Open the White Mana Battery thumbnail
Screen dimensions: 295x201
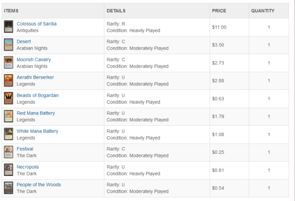[8, 134]
